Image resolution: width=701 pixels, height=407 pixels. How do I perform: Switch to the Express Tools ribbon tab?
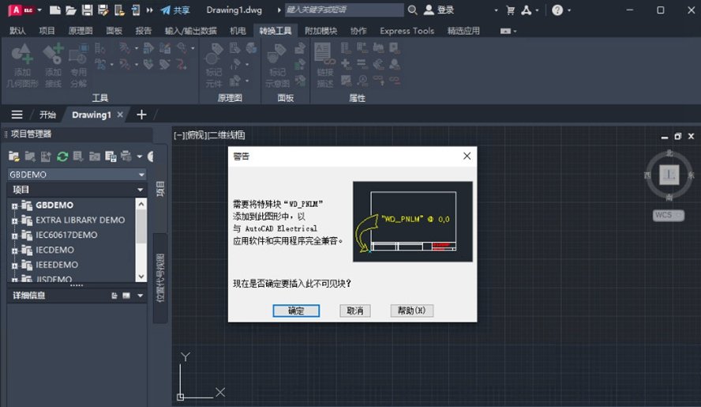point(407,31)
